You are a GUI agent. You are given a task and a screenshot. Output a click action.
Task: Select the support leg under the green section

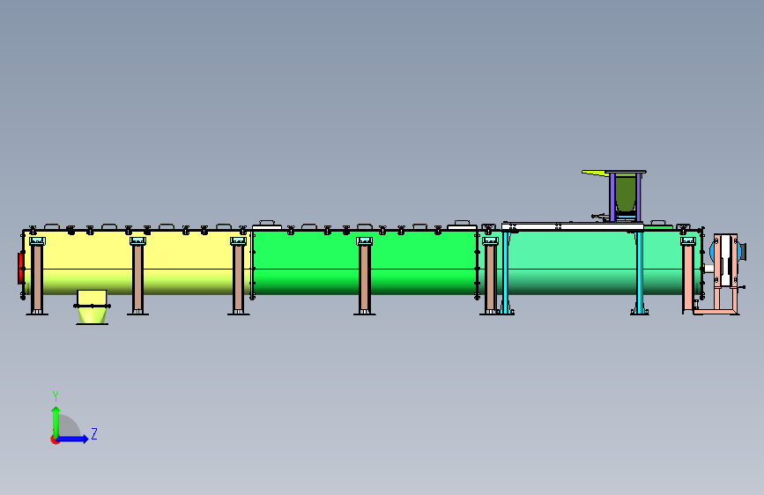coord(365,277)
